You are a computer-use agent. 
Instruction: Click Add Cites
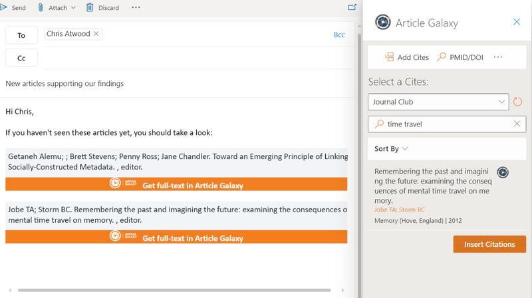click(x=407, y=57)
